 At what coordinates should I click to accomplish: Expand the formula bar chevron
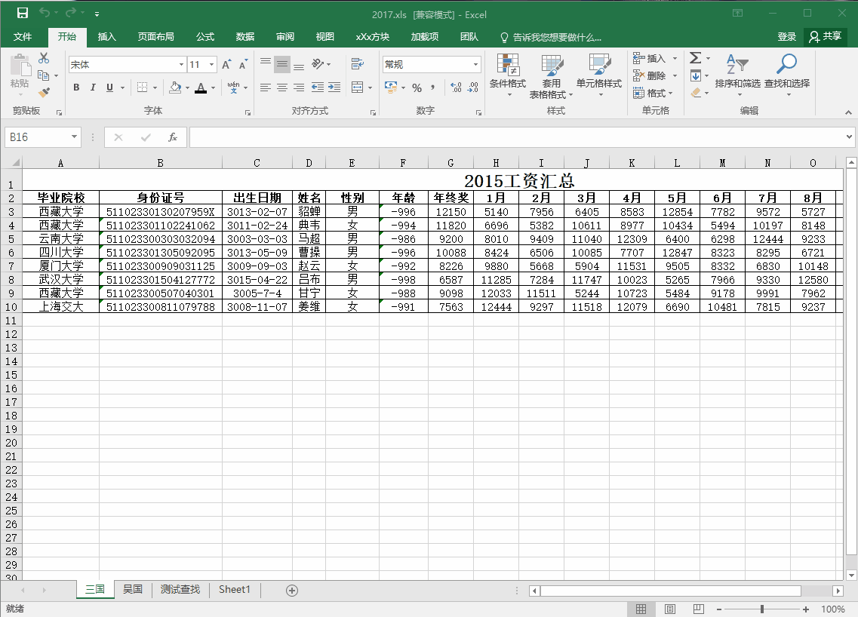tap(849, 137)
